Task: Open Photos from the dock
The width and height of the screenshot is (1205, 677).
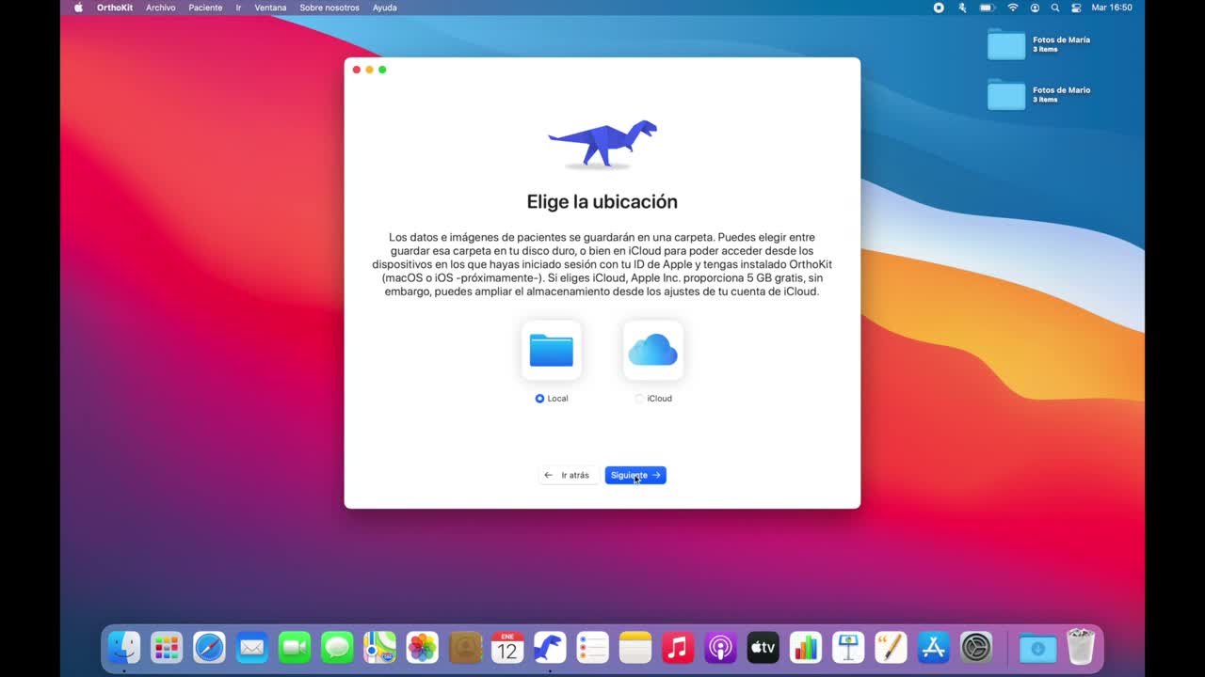Action: (422, 648)
